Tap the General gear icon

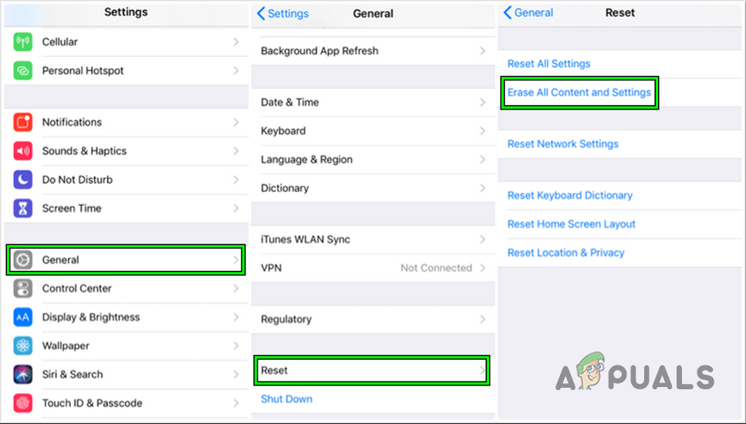pyautogui.click(x=23, y=260)
